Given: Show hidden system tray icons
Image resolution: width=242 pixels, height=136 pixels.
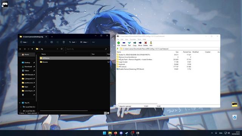Looking at the screenshot, I should click(x=212, y=133).
